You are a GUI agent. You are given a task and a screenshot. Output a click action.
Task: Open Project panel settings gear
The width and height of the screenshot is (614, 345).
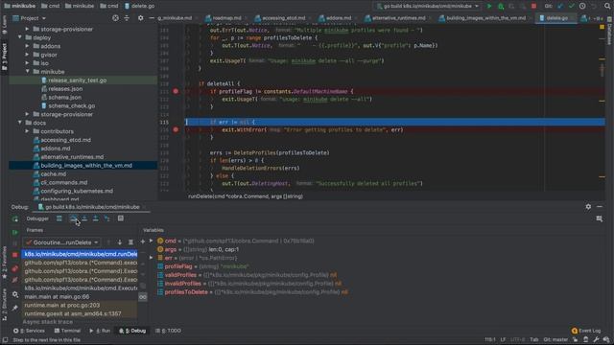[140, 18]
